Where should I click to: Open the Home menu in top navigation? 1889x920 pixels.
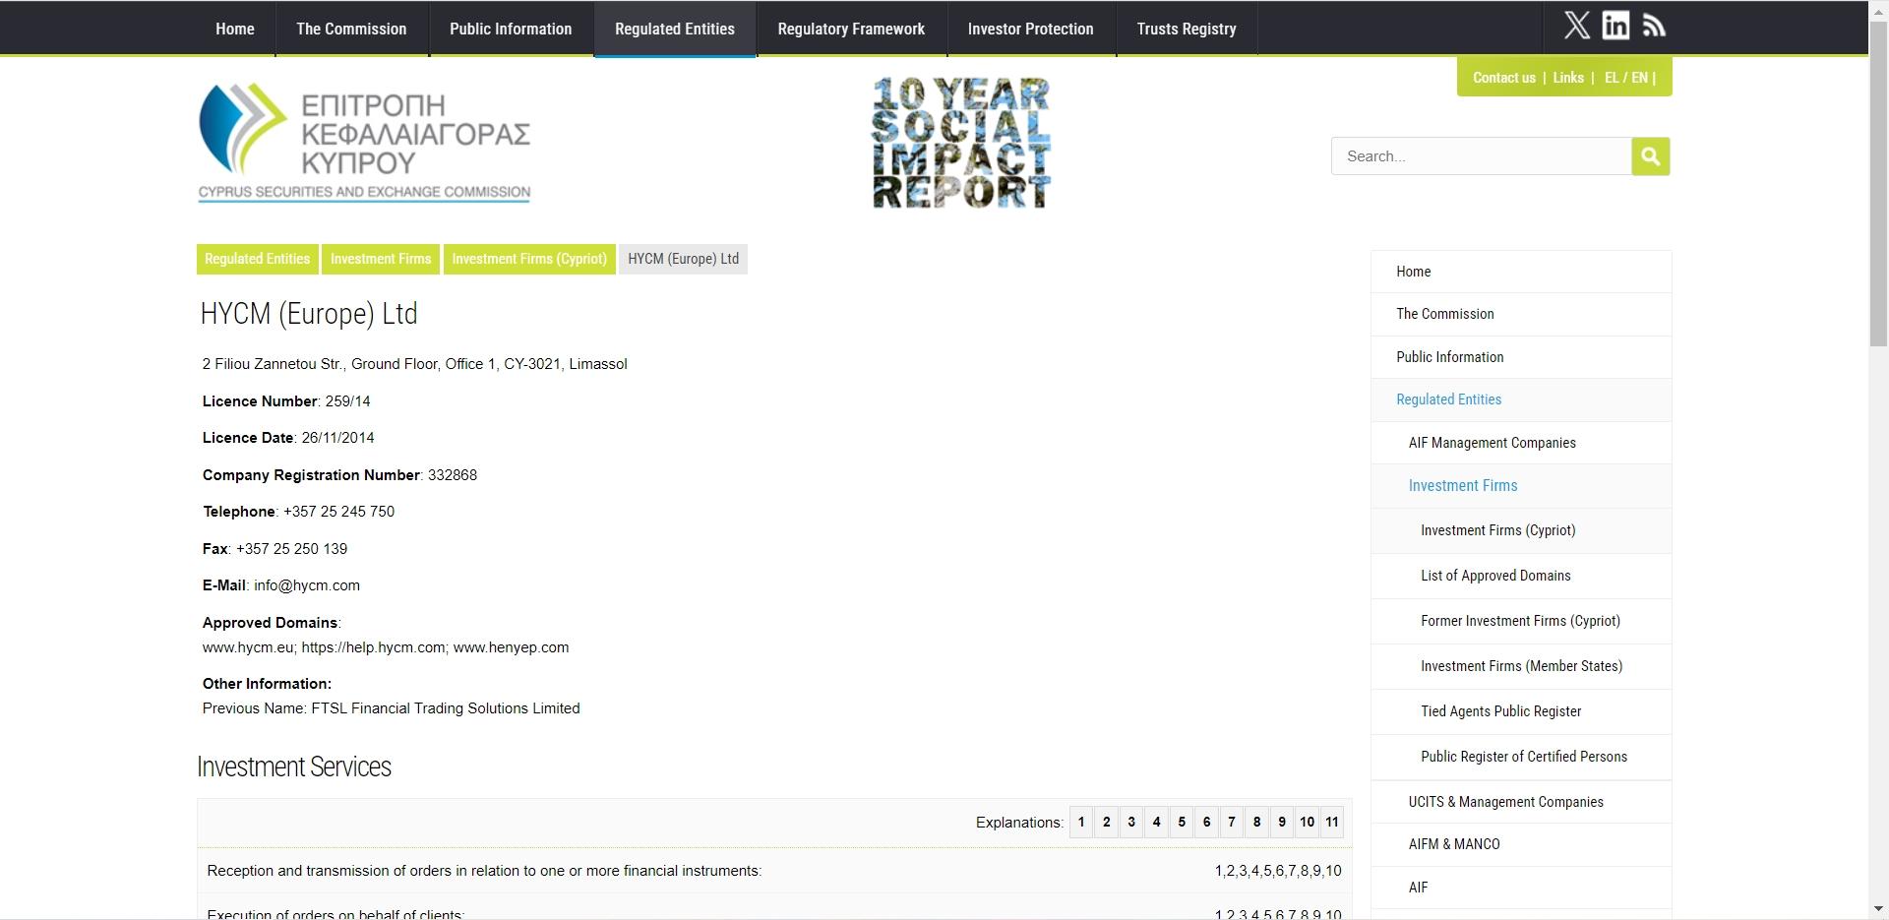click(235, 29)
